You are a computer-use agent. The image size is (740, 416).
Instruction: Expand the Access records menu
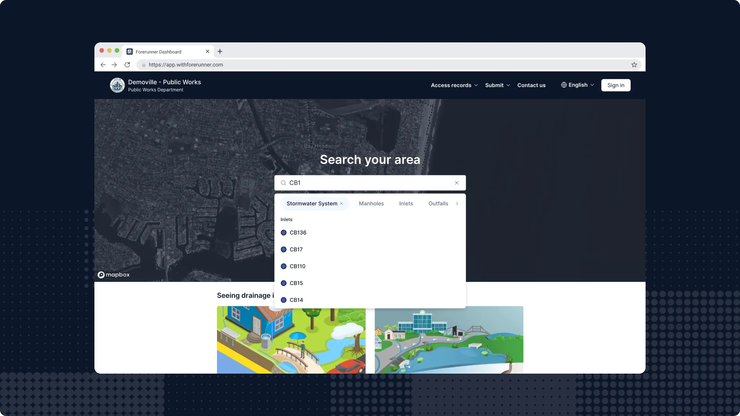(x=454, y=85)
